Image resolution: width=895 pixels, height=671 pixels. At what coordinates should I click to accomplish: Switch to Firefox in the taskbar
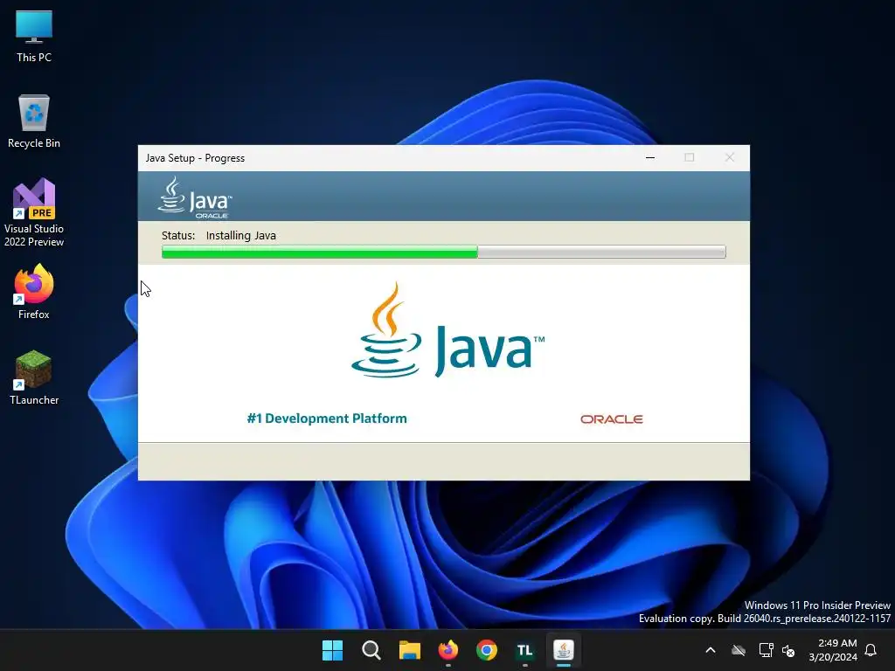coord(448,650)
